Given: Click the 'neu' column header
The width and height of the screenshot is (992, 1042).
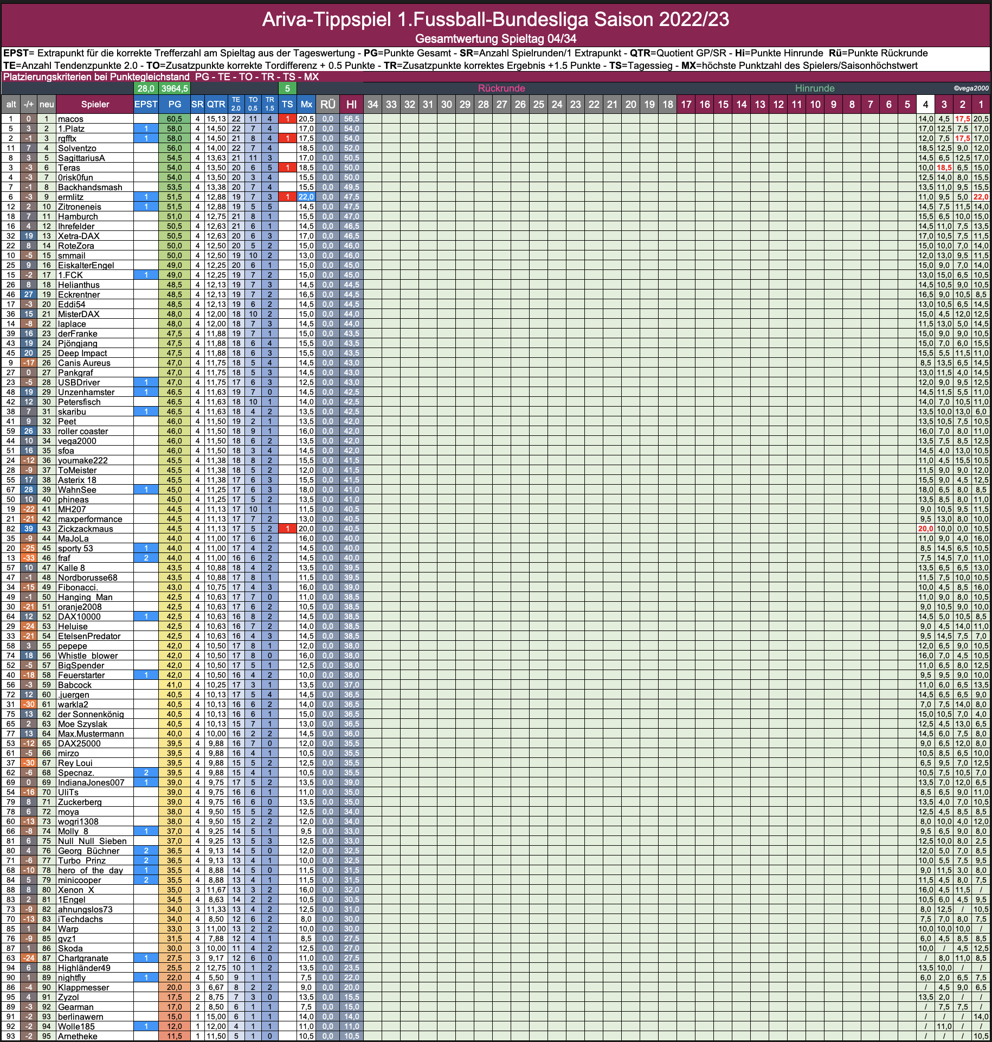Looking at the screenshot, I should pos(47,104).
